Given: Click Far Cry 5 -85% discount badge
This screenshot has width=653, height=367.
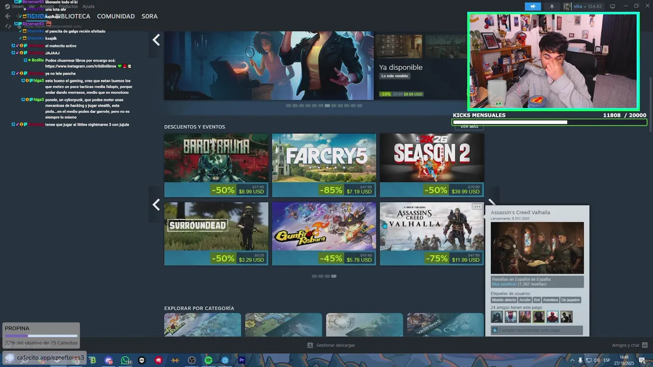Looking at the screenshot, I should click(x=331, y=190).
